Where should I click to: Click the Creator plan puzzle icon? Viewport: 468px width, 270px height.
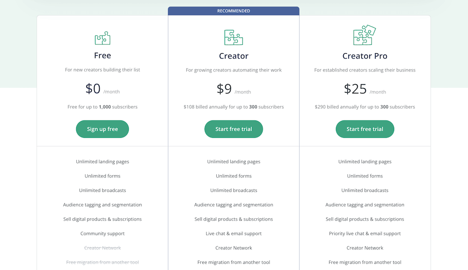(234, 37)
